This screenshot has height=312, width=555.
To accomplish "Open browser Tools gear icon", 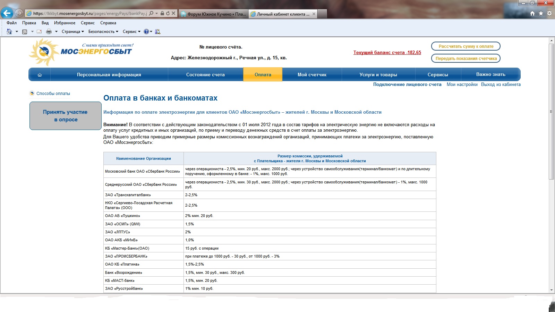I will pos(549,14).
